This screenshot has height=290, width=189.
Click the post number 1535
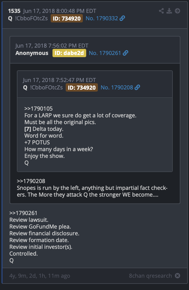pyautogui.click(x=14, y=11)
